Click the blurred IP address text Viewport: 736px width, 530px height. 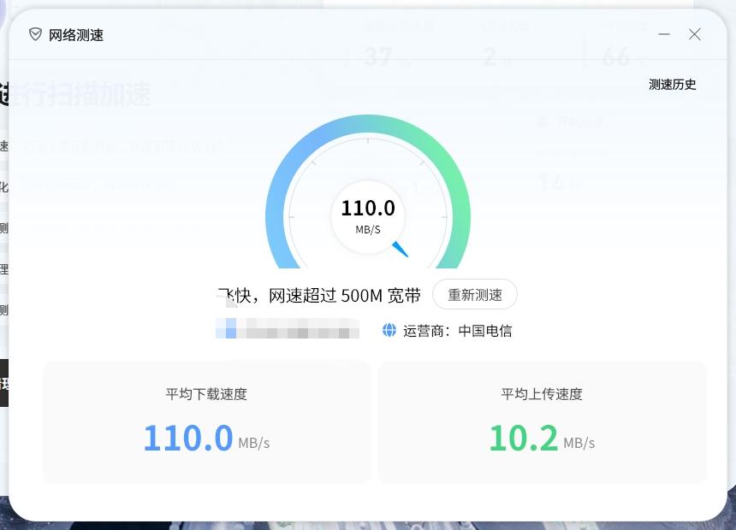click(x=288, y=328)
